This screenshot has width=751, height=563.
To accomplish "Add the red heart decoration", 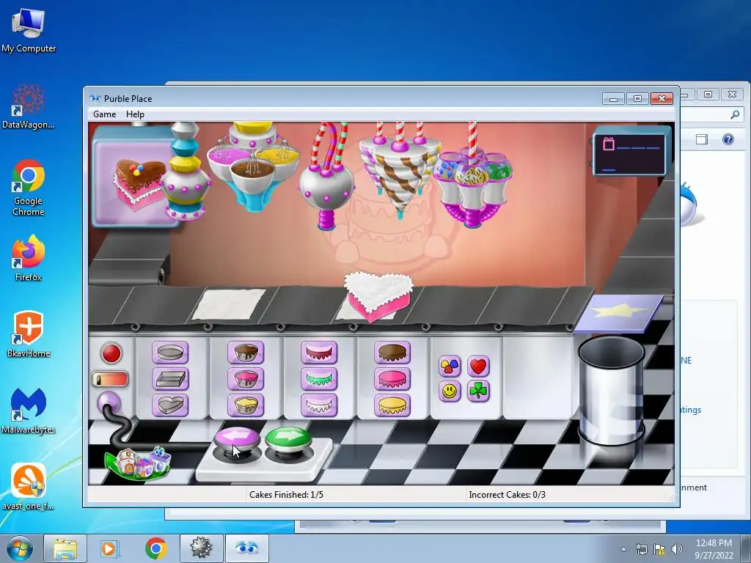I will (x=478, y=367).
